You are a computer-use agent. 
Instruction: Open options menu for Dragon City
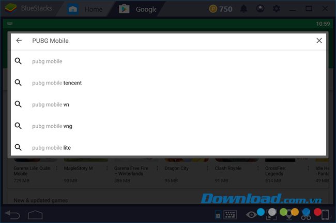coord(207,168)
